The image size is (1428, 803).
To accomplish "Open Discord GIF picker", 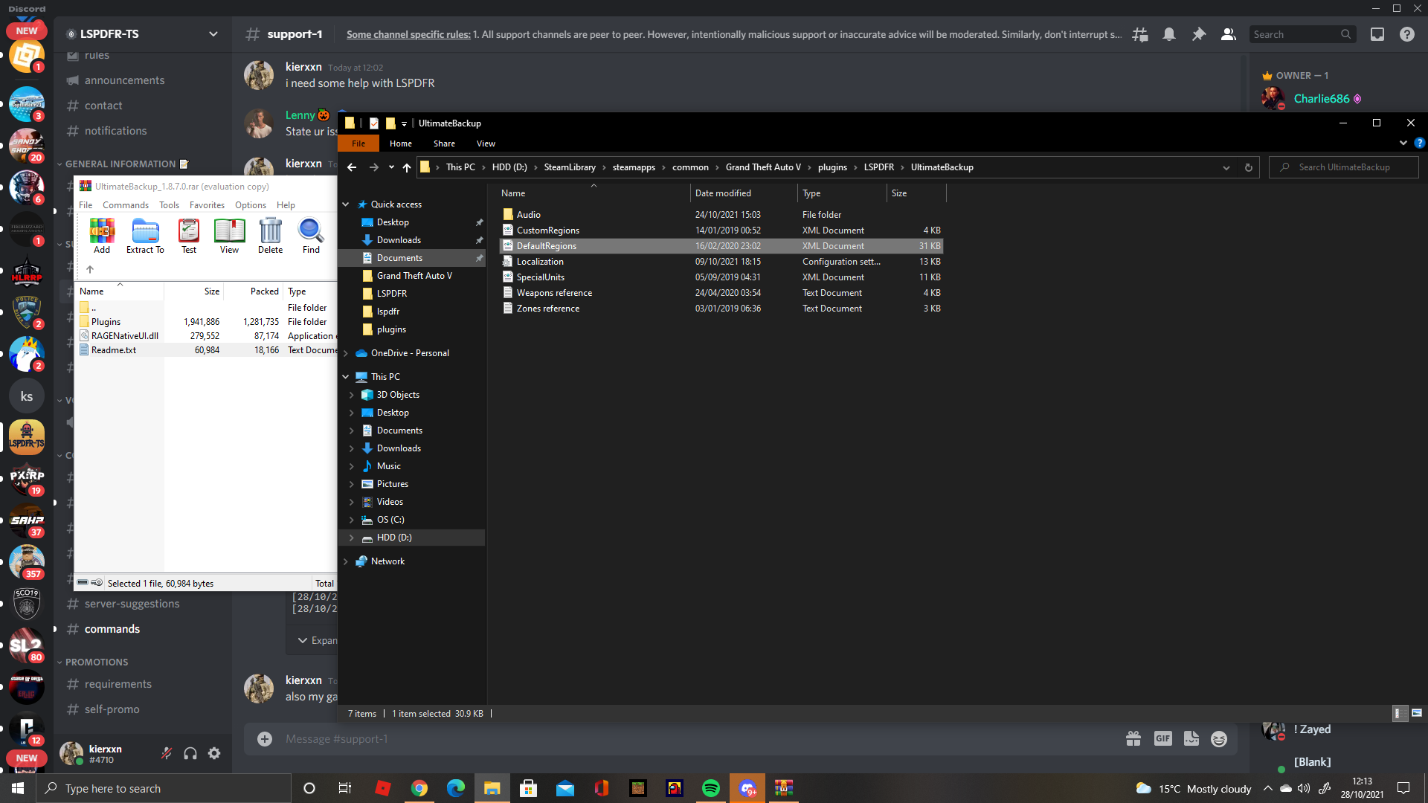I will [x=1162, y=738].
